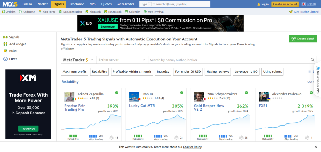Open the Calendar link

pyautogui.click(x=133, y=12)
